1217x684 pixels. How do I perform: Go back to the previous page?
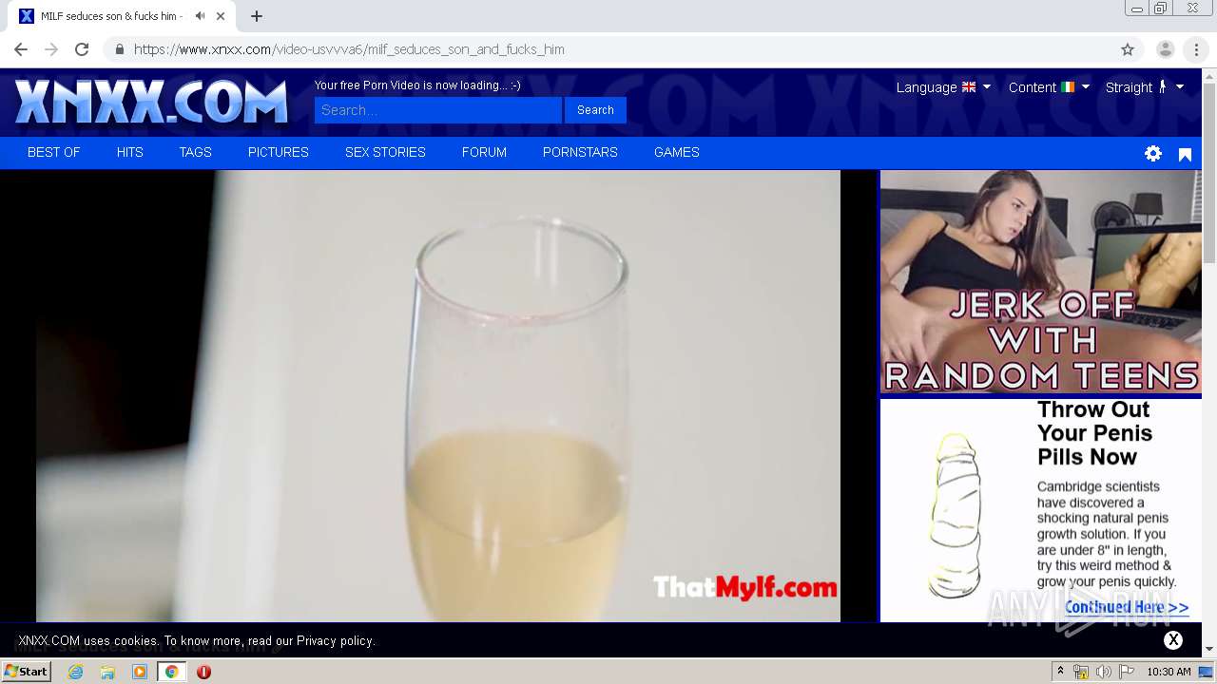21,49
